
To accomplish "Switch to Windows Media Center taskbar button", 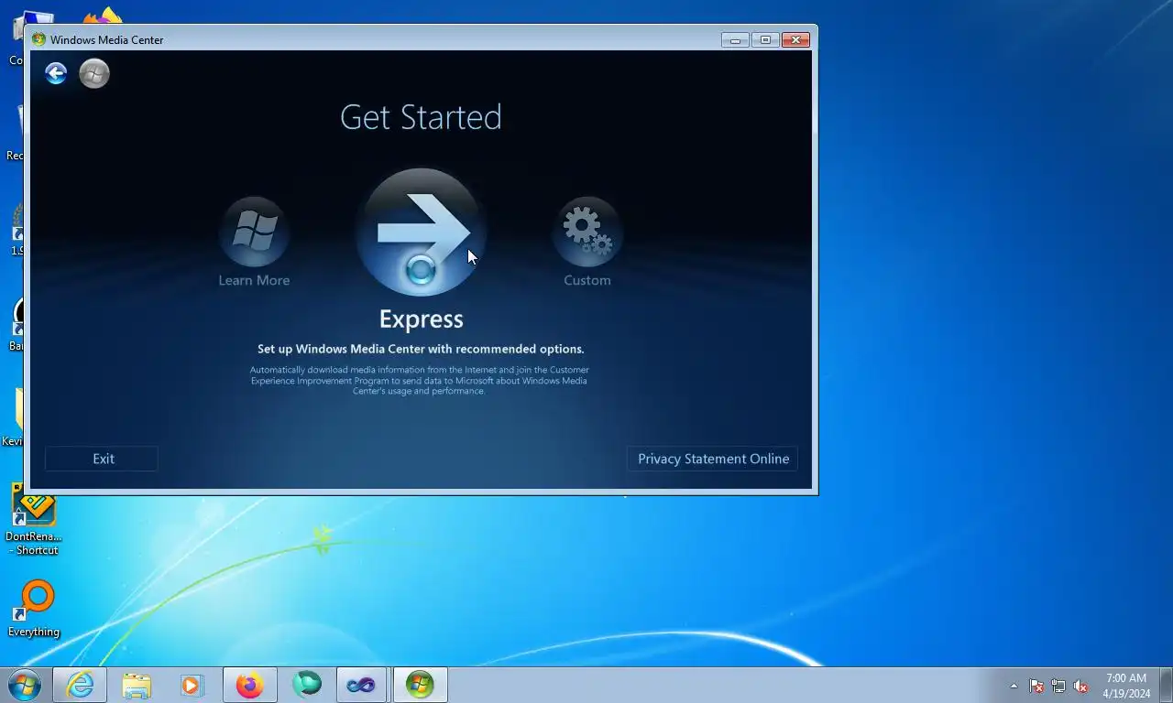I will pos(420,685).
